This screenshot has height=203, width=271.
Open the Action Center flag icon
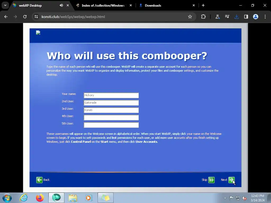point(231,198)
